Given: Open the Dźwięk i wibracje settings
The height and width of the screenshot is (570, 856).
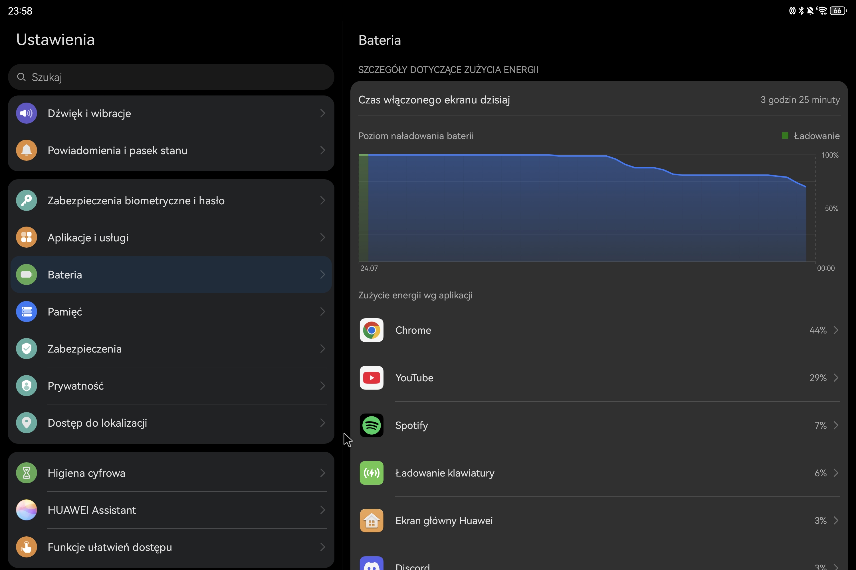Looking at the screenshot, I should click(171, 113).
